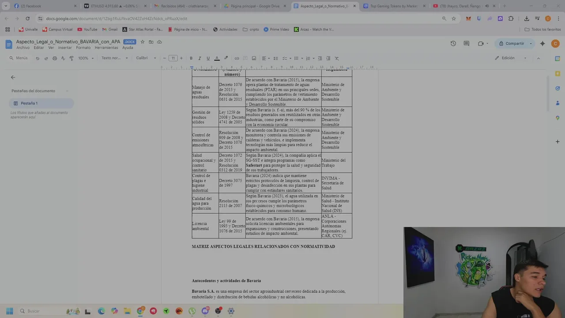Image resolution: width=565 pixels, height=318 pixels.
Task: Insert an image with the image icon
Action: pyautogui.click(x=254, y=58)
